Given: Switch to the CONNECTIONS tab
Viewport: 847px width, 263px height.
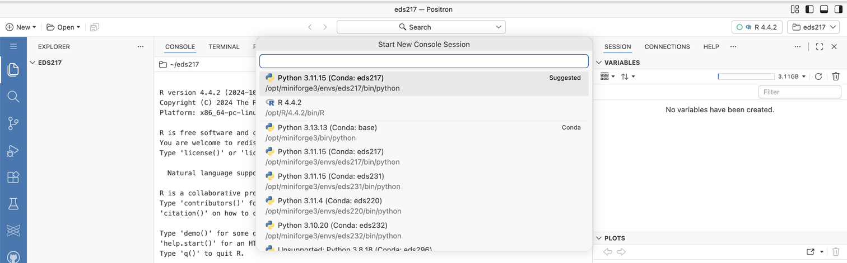Looking at the screenshot, I should point(667,47).
